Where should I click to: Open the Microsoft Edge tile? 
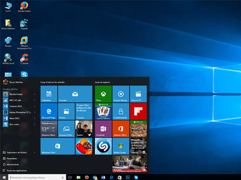click(49, 111)
